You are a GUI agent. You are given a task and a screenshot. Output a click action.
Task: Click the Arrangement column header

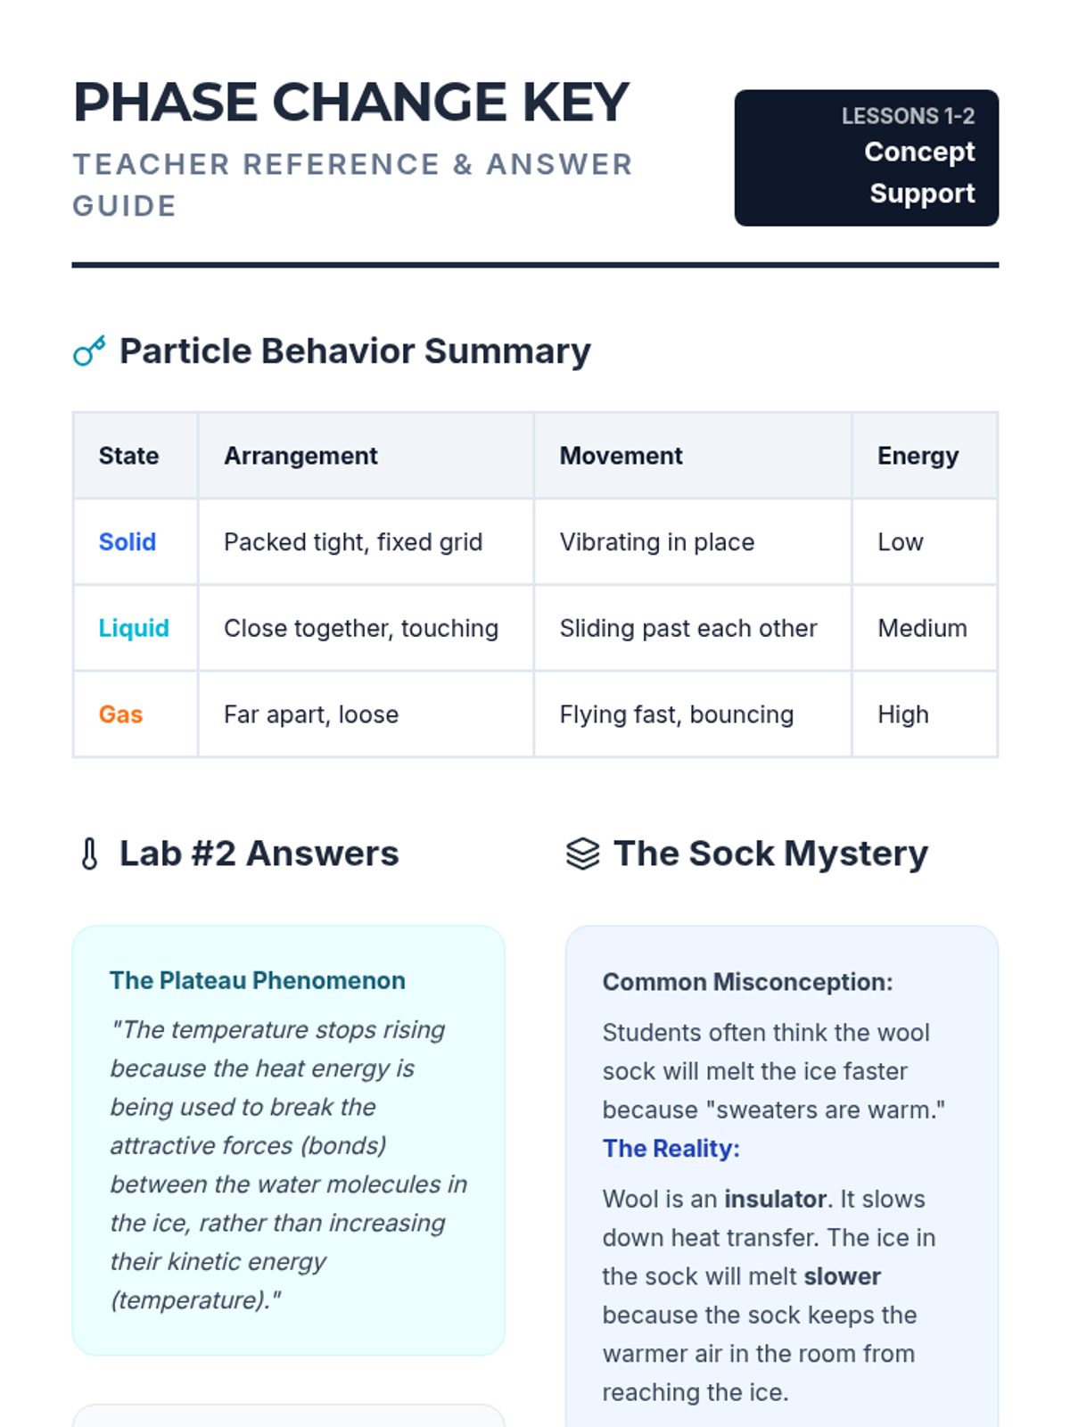point(300,456)
